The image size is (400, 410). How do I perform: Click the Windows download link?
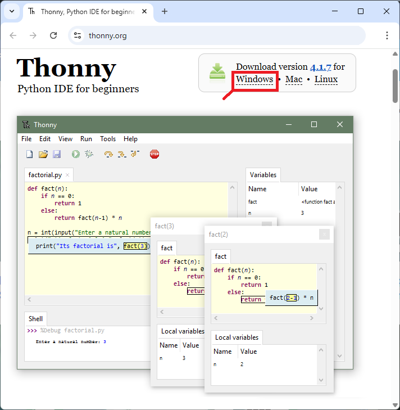(254, 79)
